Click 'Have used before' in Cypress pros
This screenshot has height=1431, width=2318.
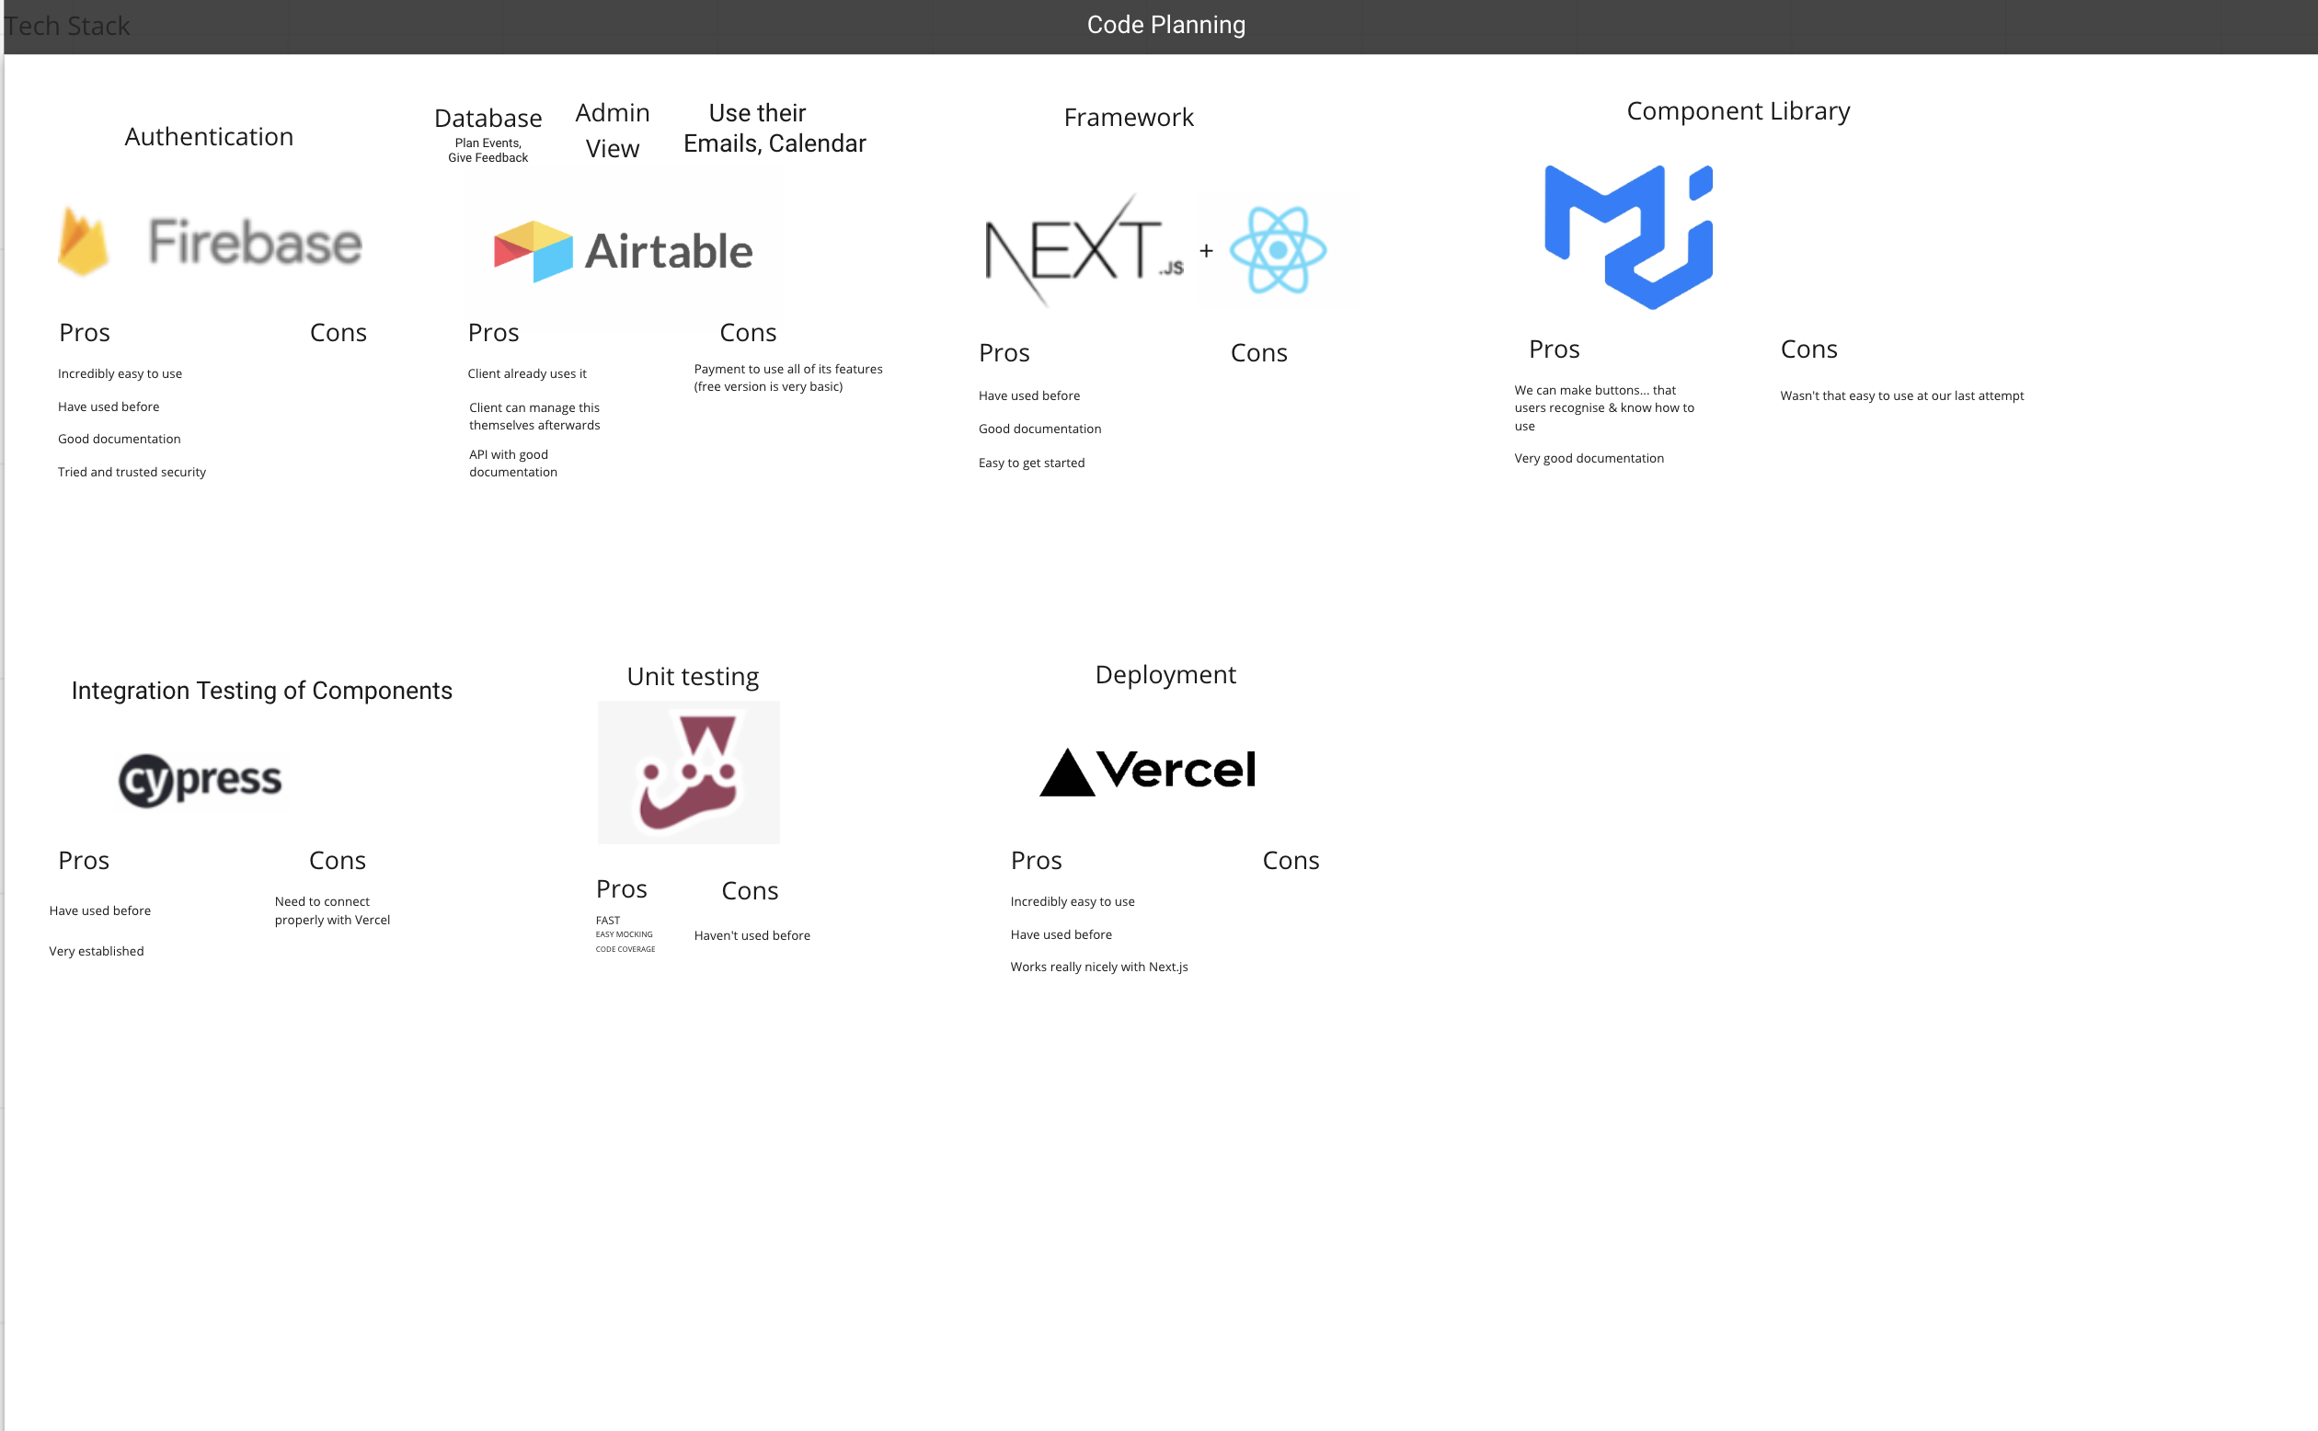tap(100, 910)
